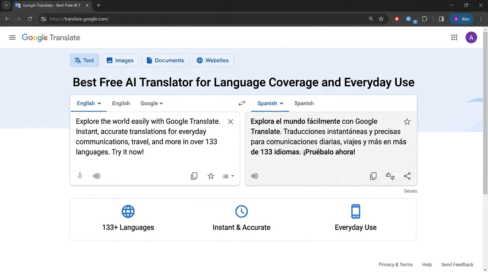Swap source and target languages
This screenshot has height=272, width=488.
[x=242, y=103]
